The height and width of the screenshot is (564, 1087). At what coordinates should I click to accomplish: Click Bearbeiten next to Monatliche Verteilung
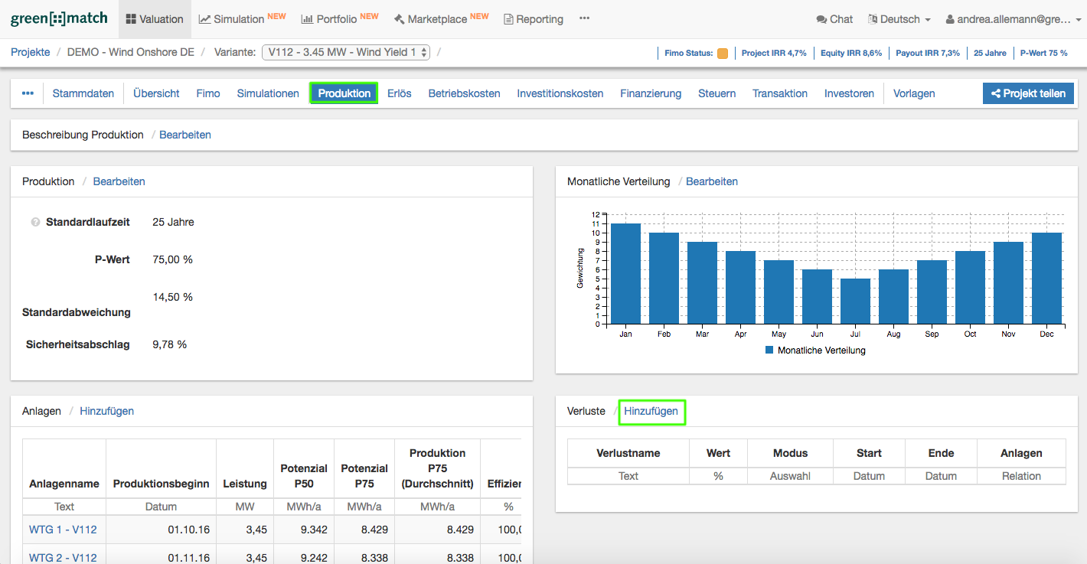[x=712, y=181]
